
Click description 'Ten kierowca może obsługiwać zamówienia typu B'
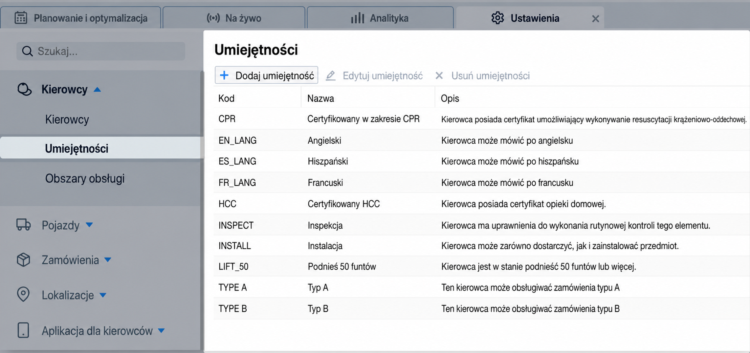point(530,309)
